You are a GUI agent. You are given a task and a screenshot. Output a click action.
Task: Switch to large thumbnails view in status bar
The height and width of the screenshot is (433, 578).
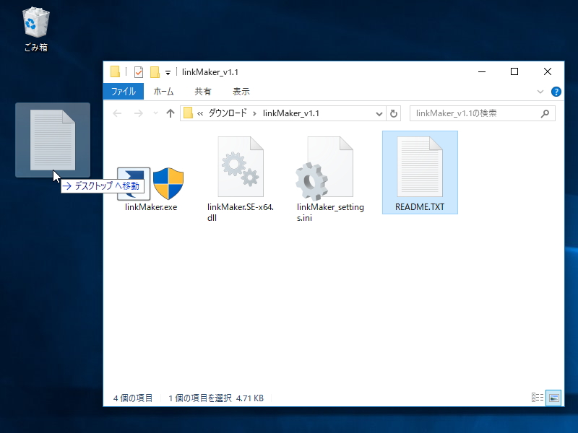[x=553, y=398]
